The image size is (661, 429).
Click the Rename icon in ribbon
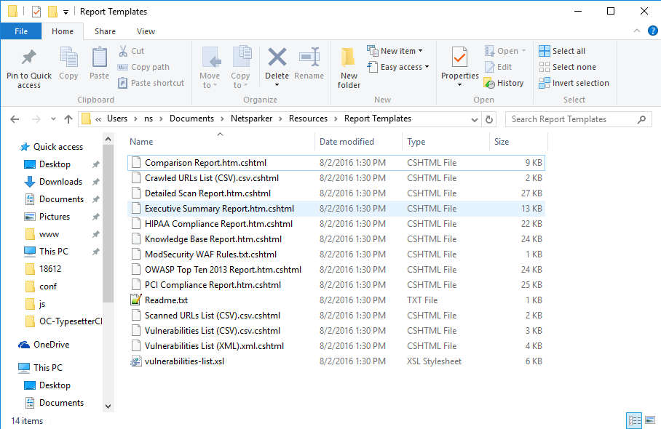(309, 58)
